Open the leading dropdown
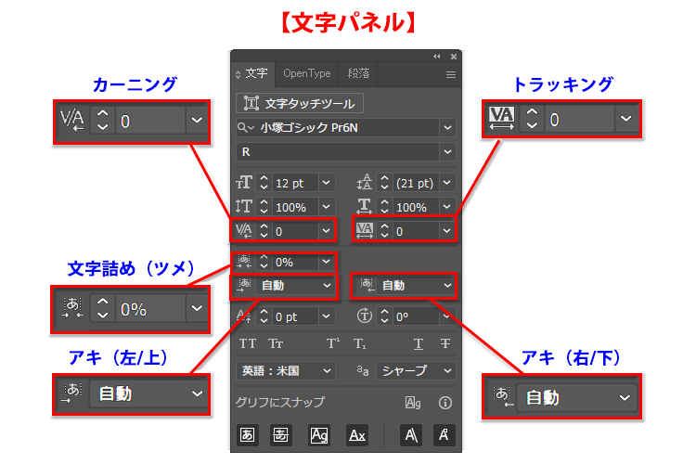 click(x=447, y=183)
